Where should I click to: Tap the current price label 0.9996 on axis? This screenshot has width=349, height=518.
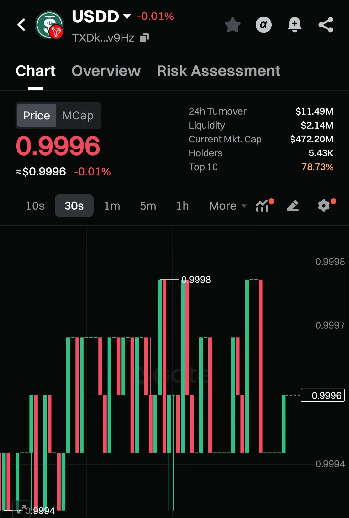coord(323,395)
